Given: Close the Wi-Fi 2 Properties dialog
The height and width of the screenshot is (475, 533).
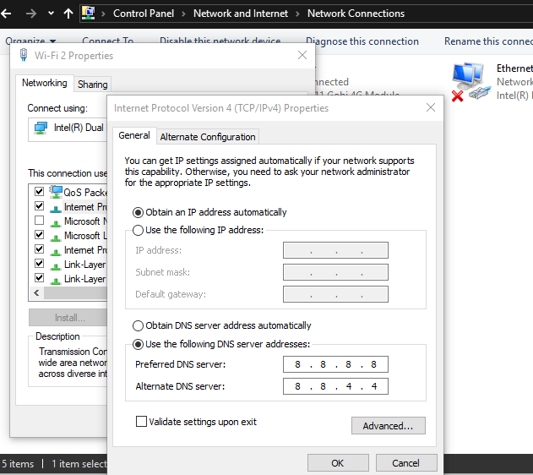Looking at the screenshot, I should point(302,55).
